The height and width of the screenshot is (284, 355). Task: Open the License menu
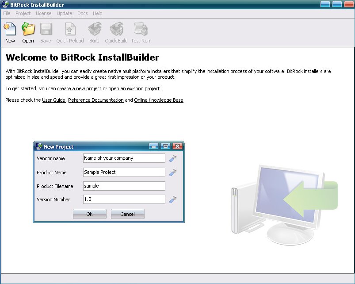click(43, 13)
